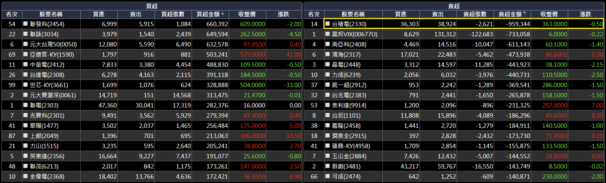This screenshot has height=183, width=606.
Task: Check the box for 元大寶滬深(0061)
Action: (25, 95)
